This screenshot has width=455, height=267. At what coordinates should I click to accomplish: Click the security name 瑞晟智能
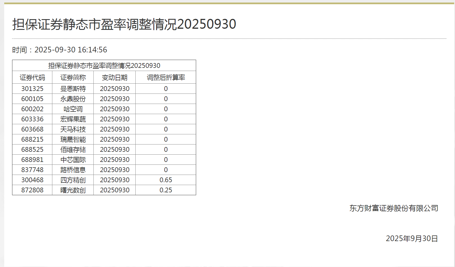pos(73,139)
